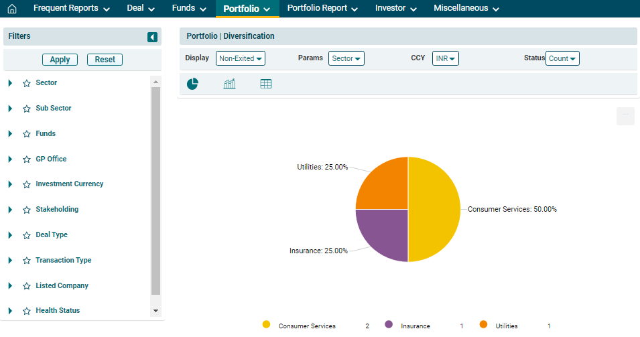640x337 pixels.
Task: Toggle the Consumer Services legend item
Action: [x=306, y=326]
